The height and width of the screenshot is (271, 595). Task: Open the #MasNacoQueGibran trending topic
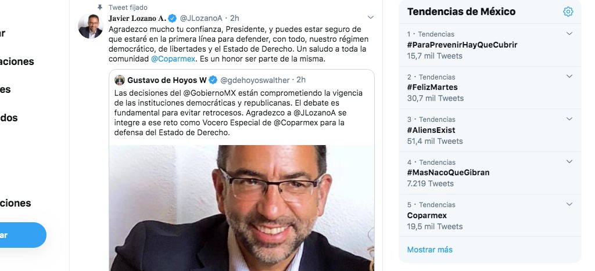click(448, 172)
